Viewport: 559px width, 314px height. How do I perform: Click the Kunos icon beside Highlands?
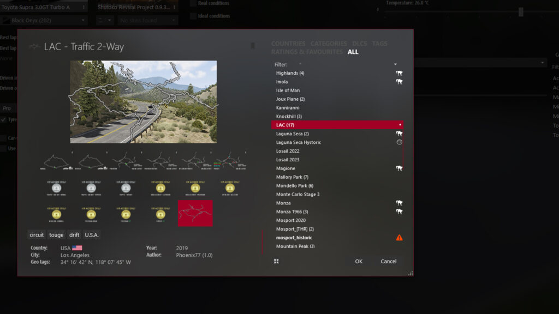[399, 73]
